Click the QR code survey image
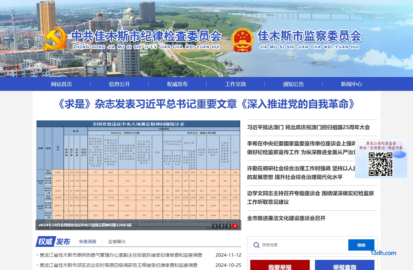Image resolution: width=413 pixels, height=270 pixels. (381, 164)
